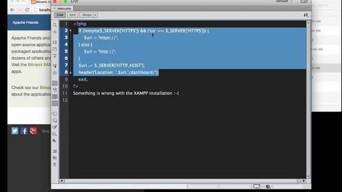
Task: Click Outdent Code icon in coding toolbar
Action: pos(55,157)
